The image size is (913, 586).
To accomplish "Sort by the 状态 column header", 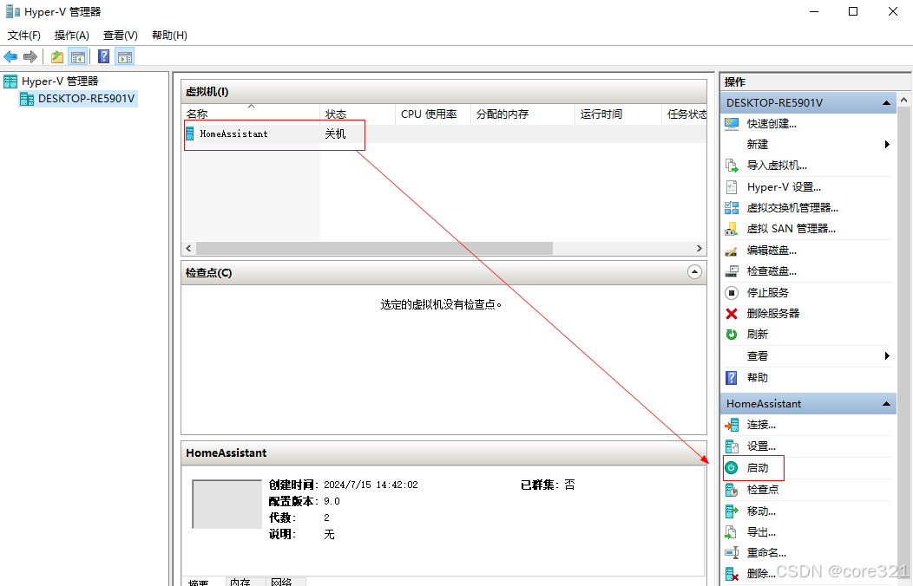I will [358, 114].
